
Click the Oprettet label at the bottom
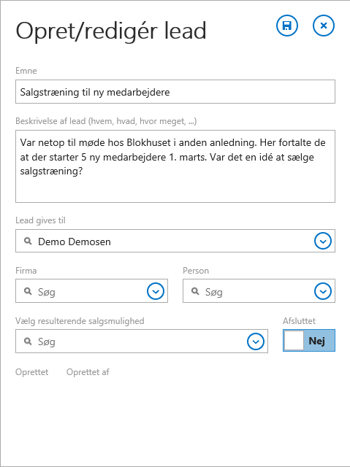coord(32,372)
